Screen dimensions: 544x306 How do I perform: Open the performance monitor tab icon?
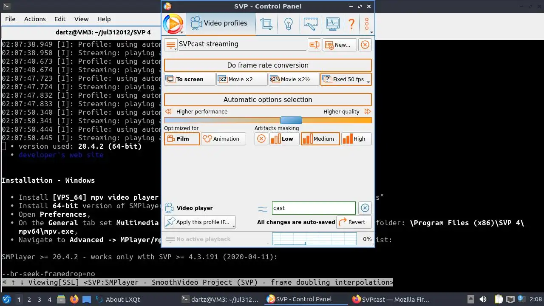pyautogui.click(x=333, y=23)
